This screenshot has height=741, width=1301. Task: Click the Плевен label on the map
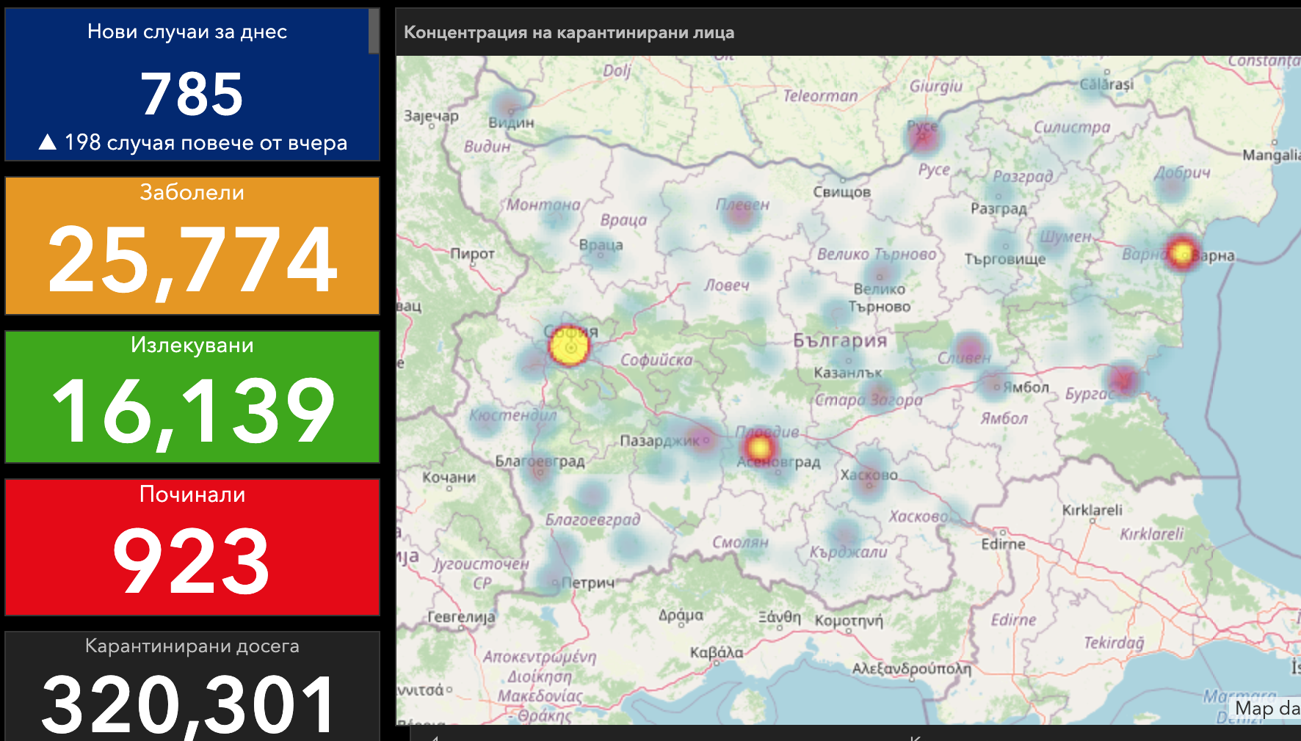coord(742,205)
